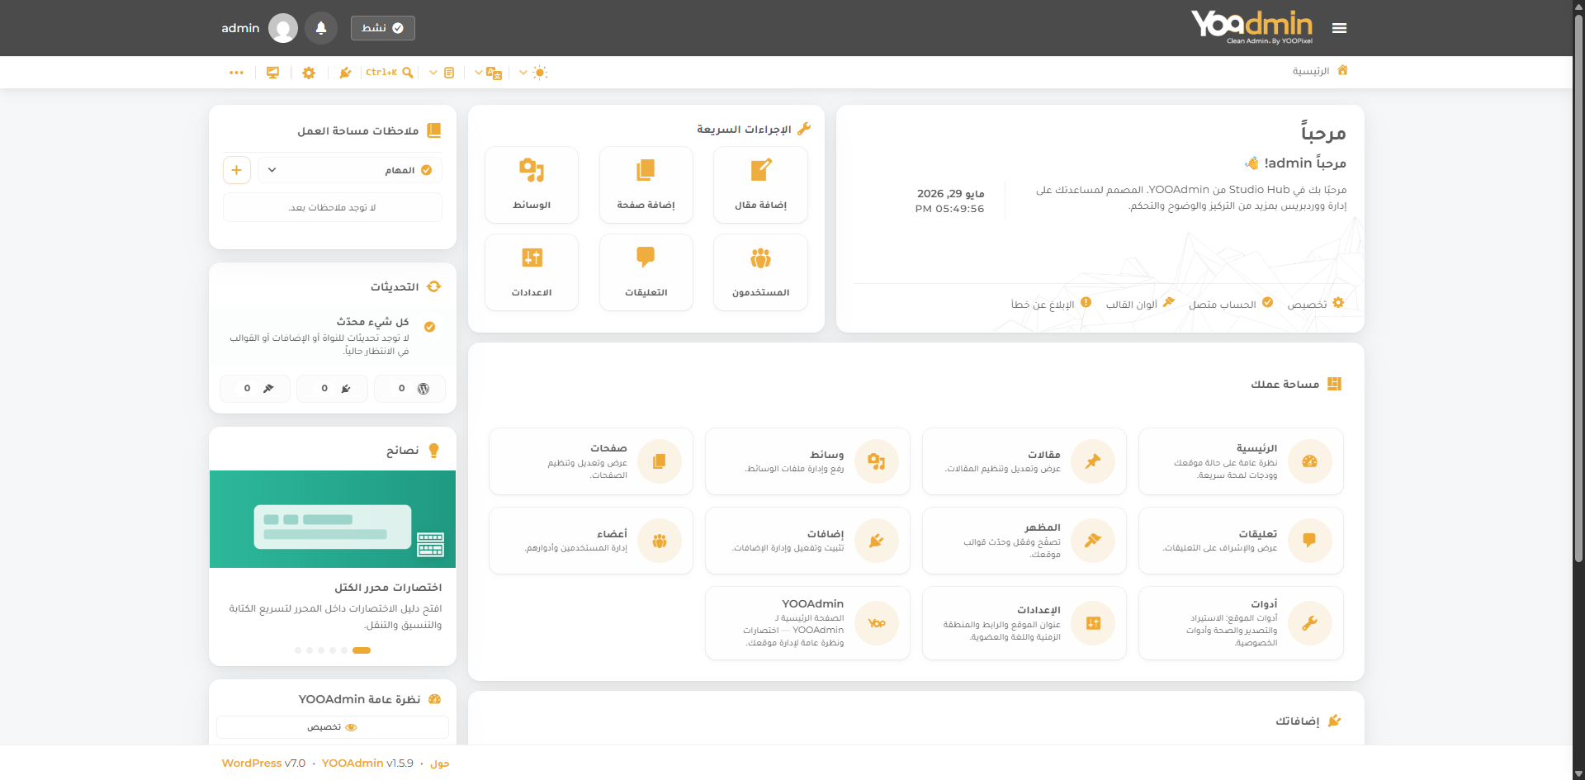
Task: Click the home icon in the breadcrumb
Action: tap(1342, 70)
